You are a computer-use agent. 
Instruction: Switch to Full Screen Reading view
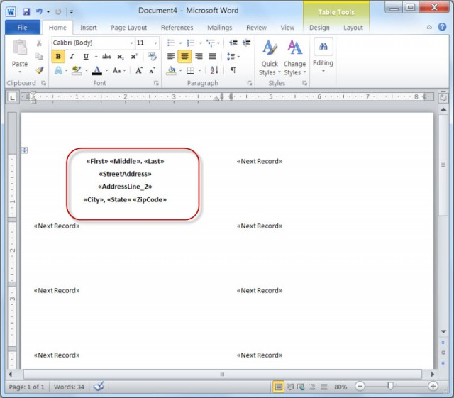(x=290, y=387)
